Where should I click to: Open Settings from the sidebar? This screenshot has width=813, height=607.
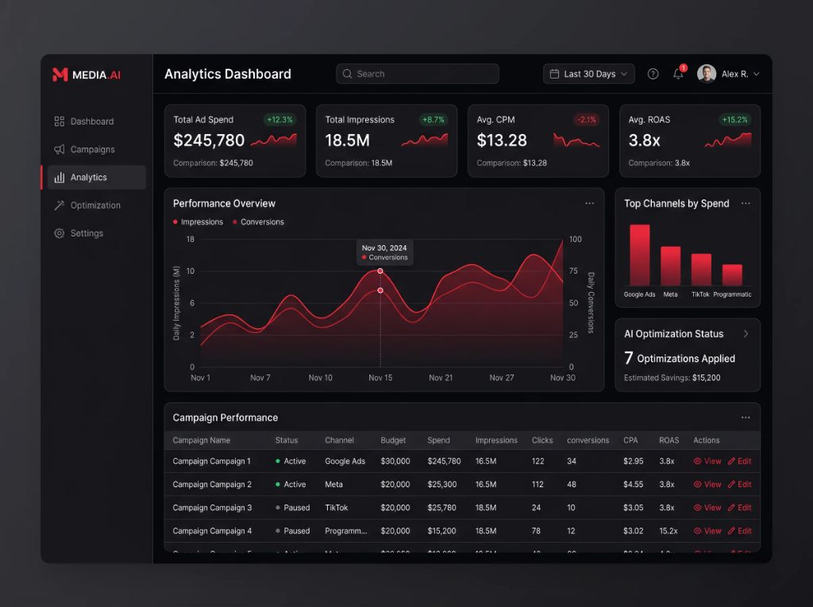[x=96, y=233]
